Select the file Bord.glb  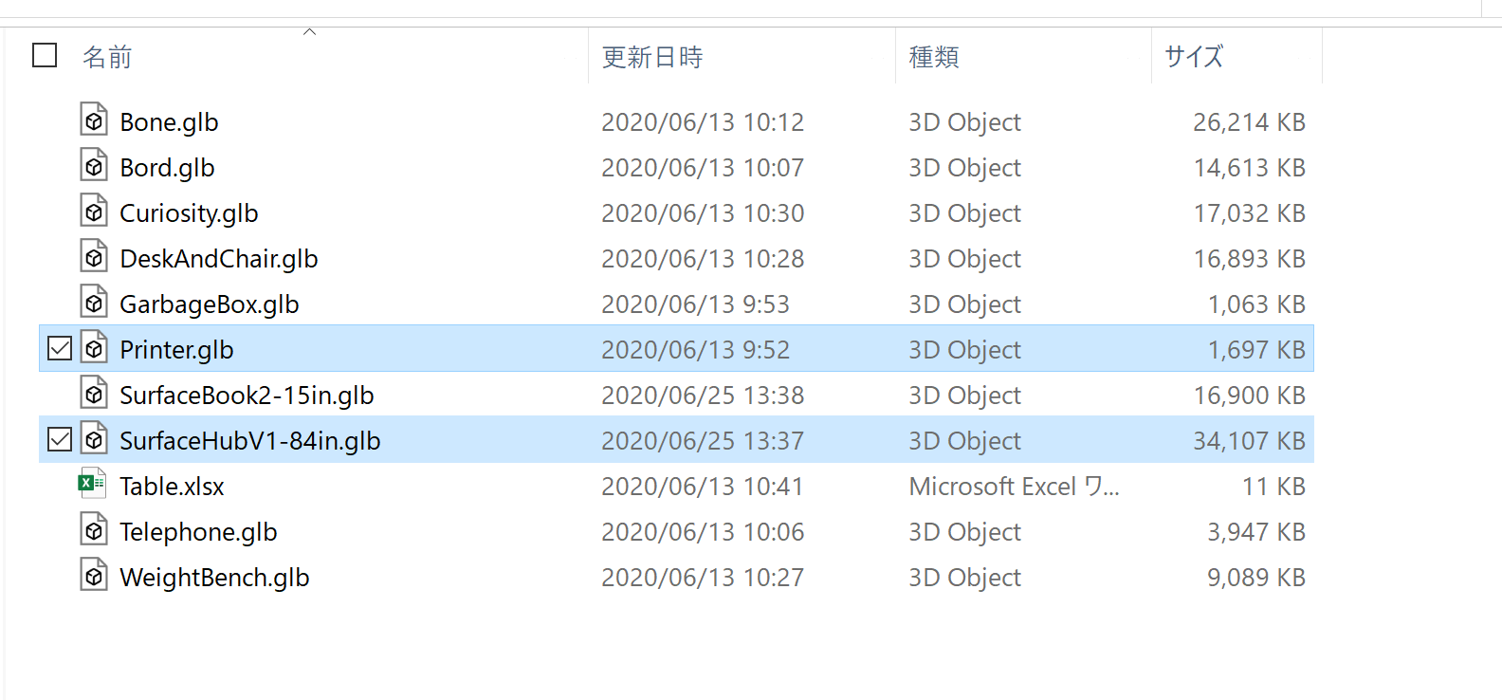click(167, 166)
